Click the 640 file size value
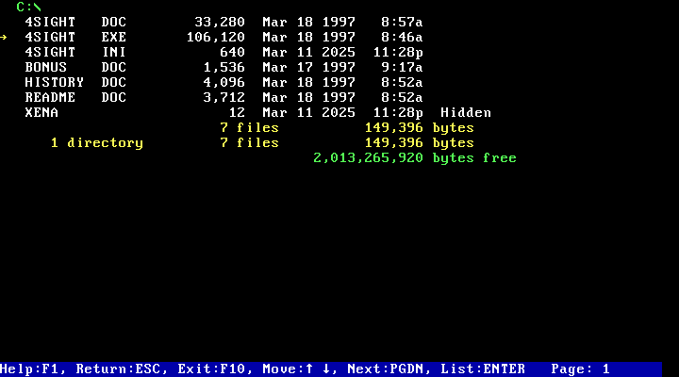This screenshot has width=679, height=377. point(233,53)
